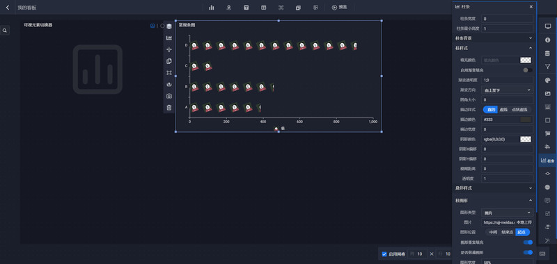Expand 柱条背景 section
Screen dimensions: 557x264
coord(494,38)
